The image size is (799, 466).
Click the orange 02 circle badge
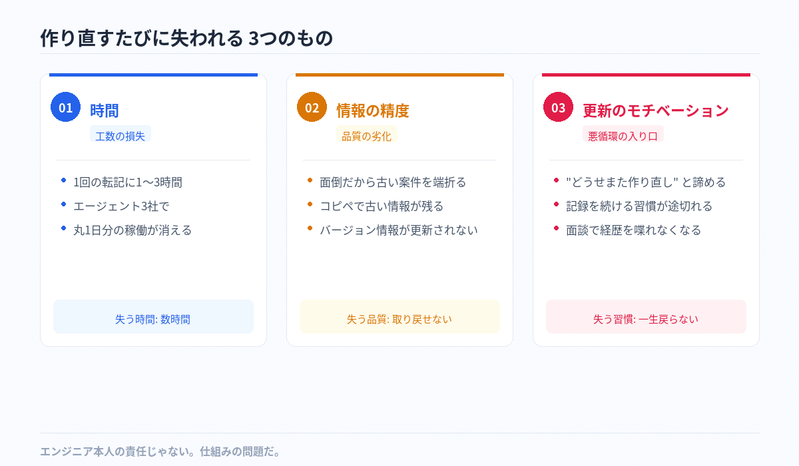tap(312, 107)
